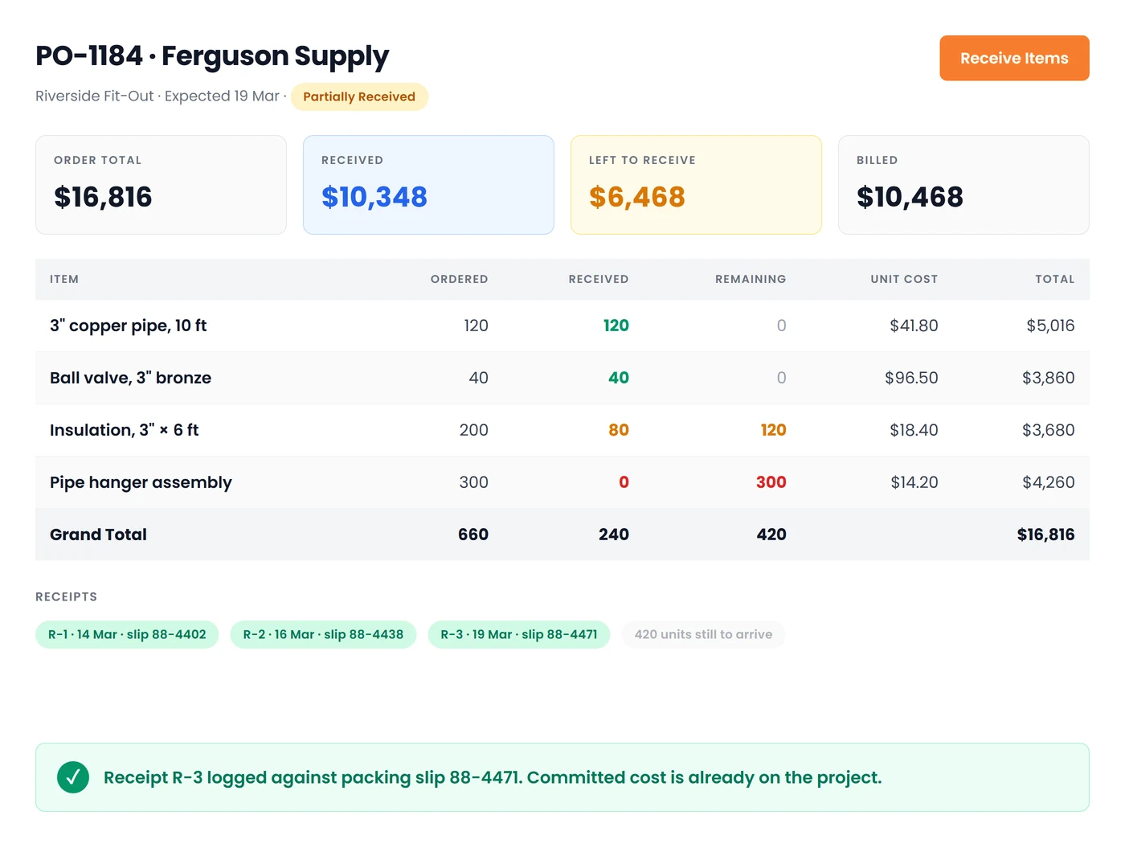Click copper pipe received quantity 120 in green

tap(616, 326)
